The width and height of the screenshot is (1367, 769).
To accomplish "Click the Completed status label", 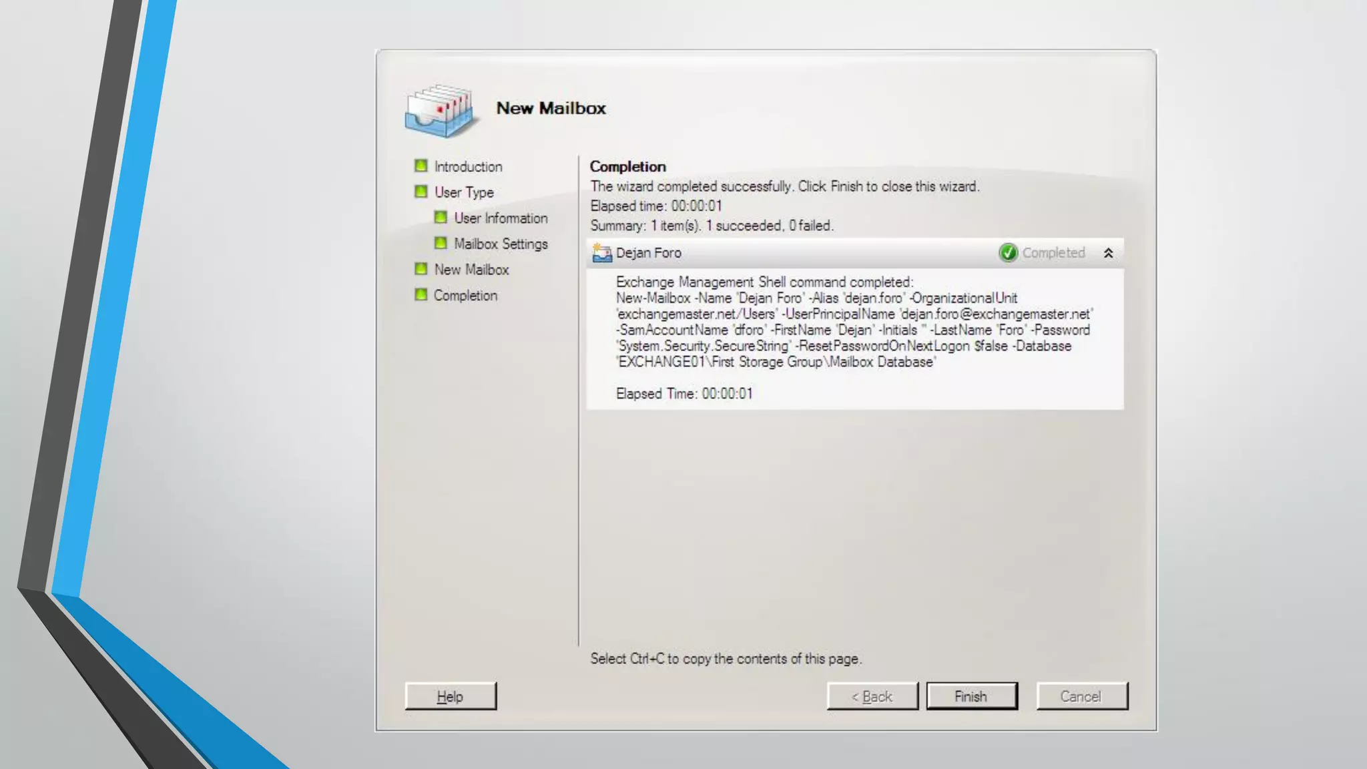I will tap(1053, 253).
